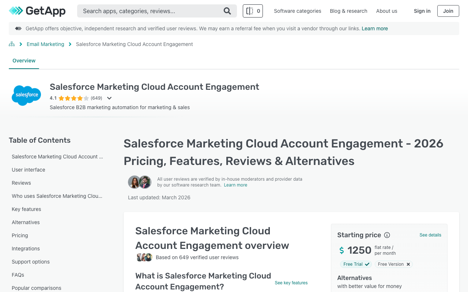Click the double-arrow icon in disclosure banner
The height and width of the screenshot is (292, 468).
point(18,28)
